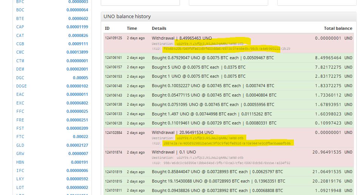Click FTC balance 0.00022
Image resolution: width=363 pixels, height=195 pixels.
(x=80, y=137)
